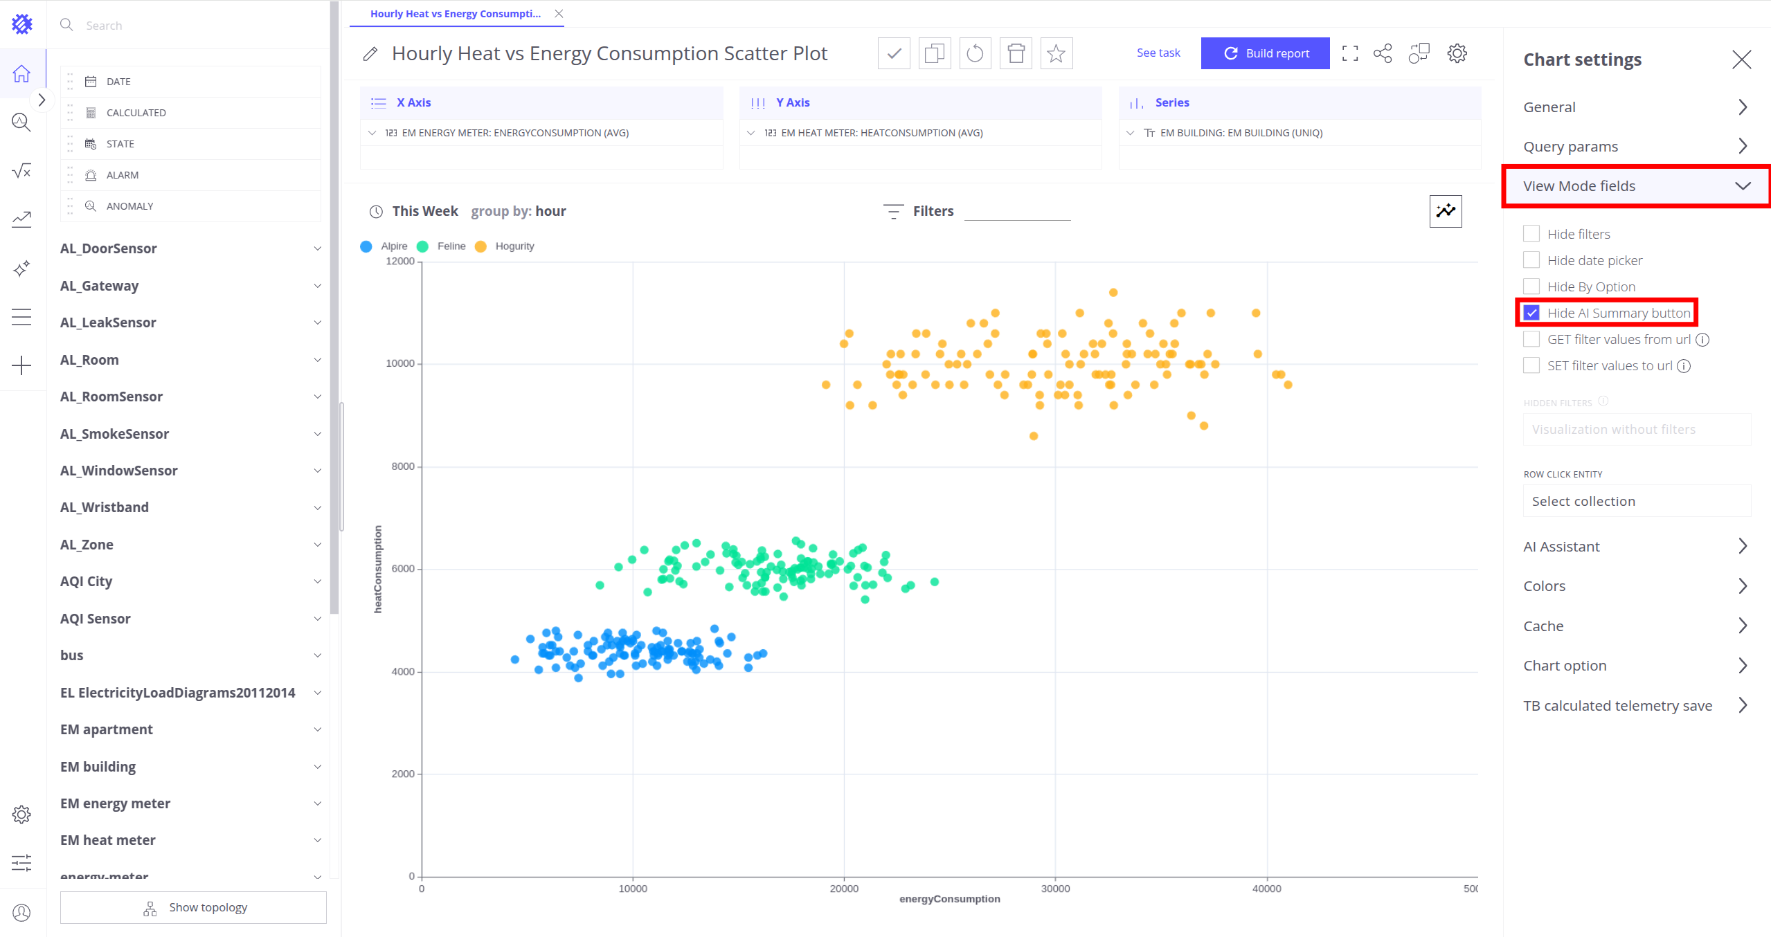Select the Hourly Heat vs Energy tab
The width and height of the screenshot is (1771, 937).
click(x=455, y=14)
